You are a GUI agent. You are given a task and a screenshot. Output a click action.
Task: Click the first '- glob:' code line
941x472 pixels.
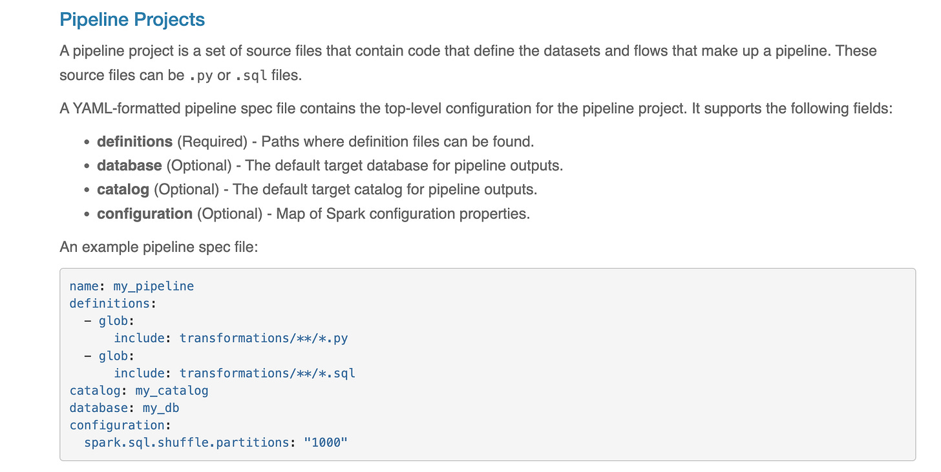click(x=109, y=321)
